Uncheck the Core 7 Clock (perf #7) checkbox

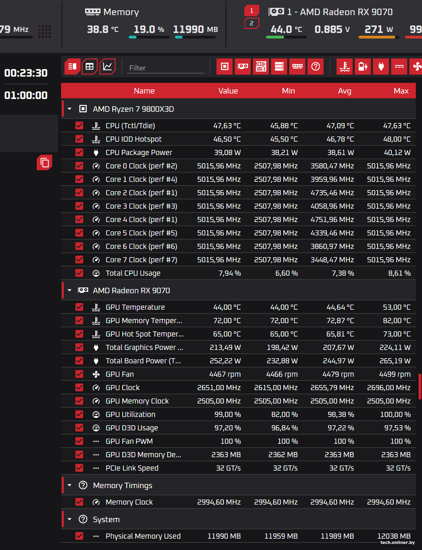(79, 259)
